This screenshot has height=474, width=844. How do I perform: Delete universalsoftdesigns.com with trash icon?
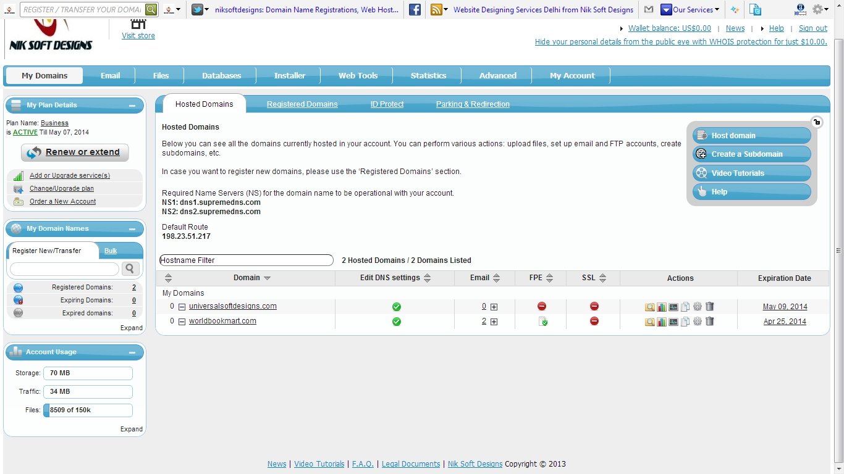pos(709,306)
